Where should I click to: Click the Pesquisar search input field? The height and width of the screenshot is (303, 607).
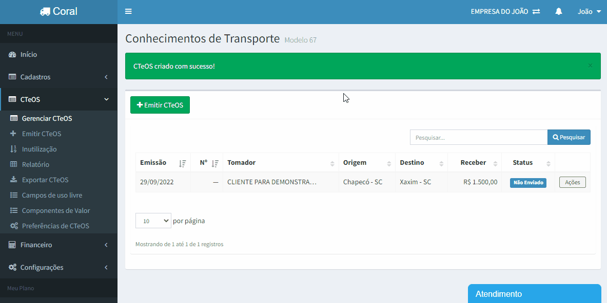tap(478, 137)
